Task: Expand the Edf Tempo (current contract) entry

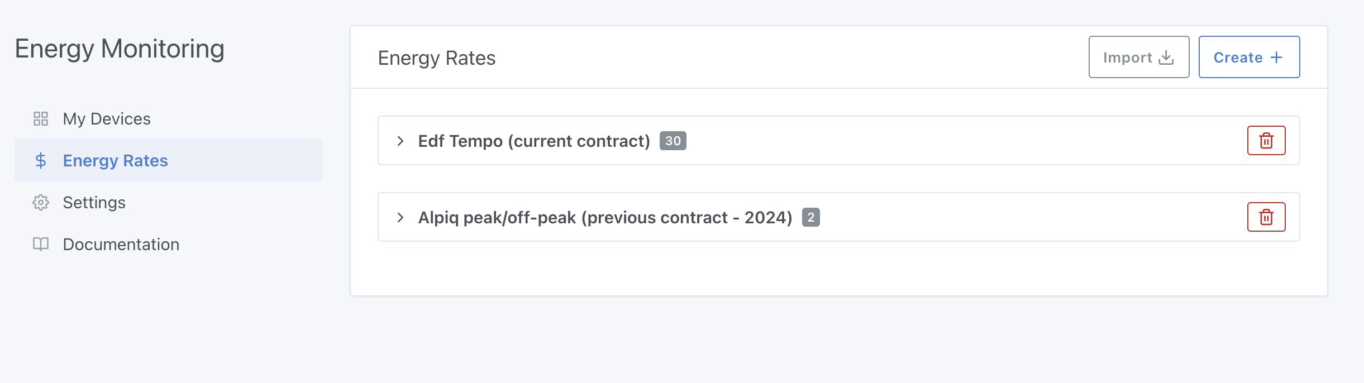Action: (400, 141)
